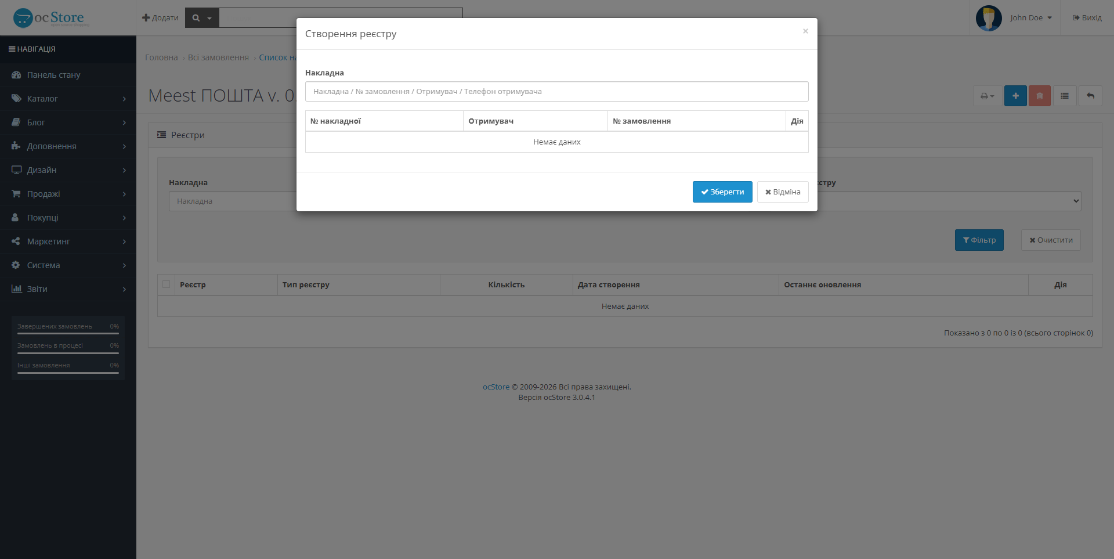1114x559 pixels.
Task: Click the Накладна search field in dialog
Action: (557, 92)
